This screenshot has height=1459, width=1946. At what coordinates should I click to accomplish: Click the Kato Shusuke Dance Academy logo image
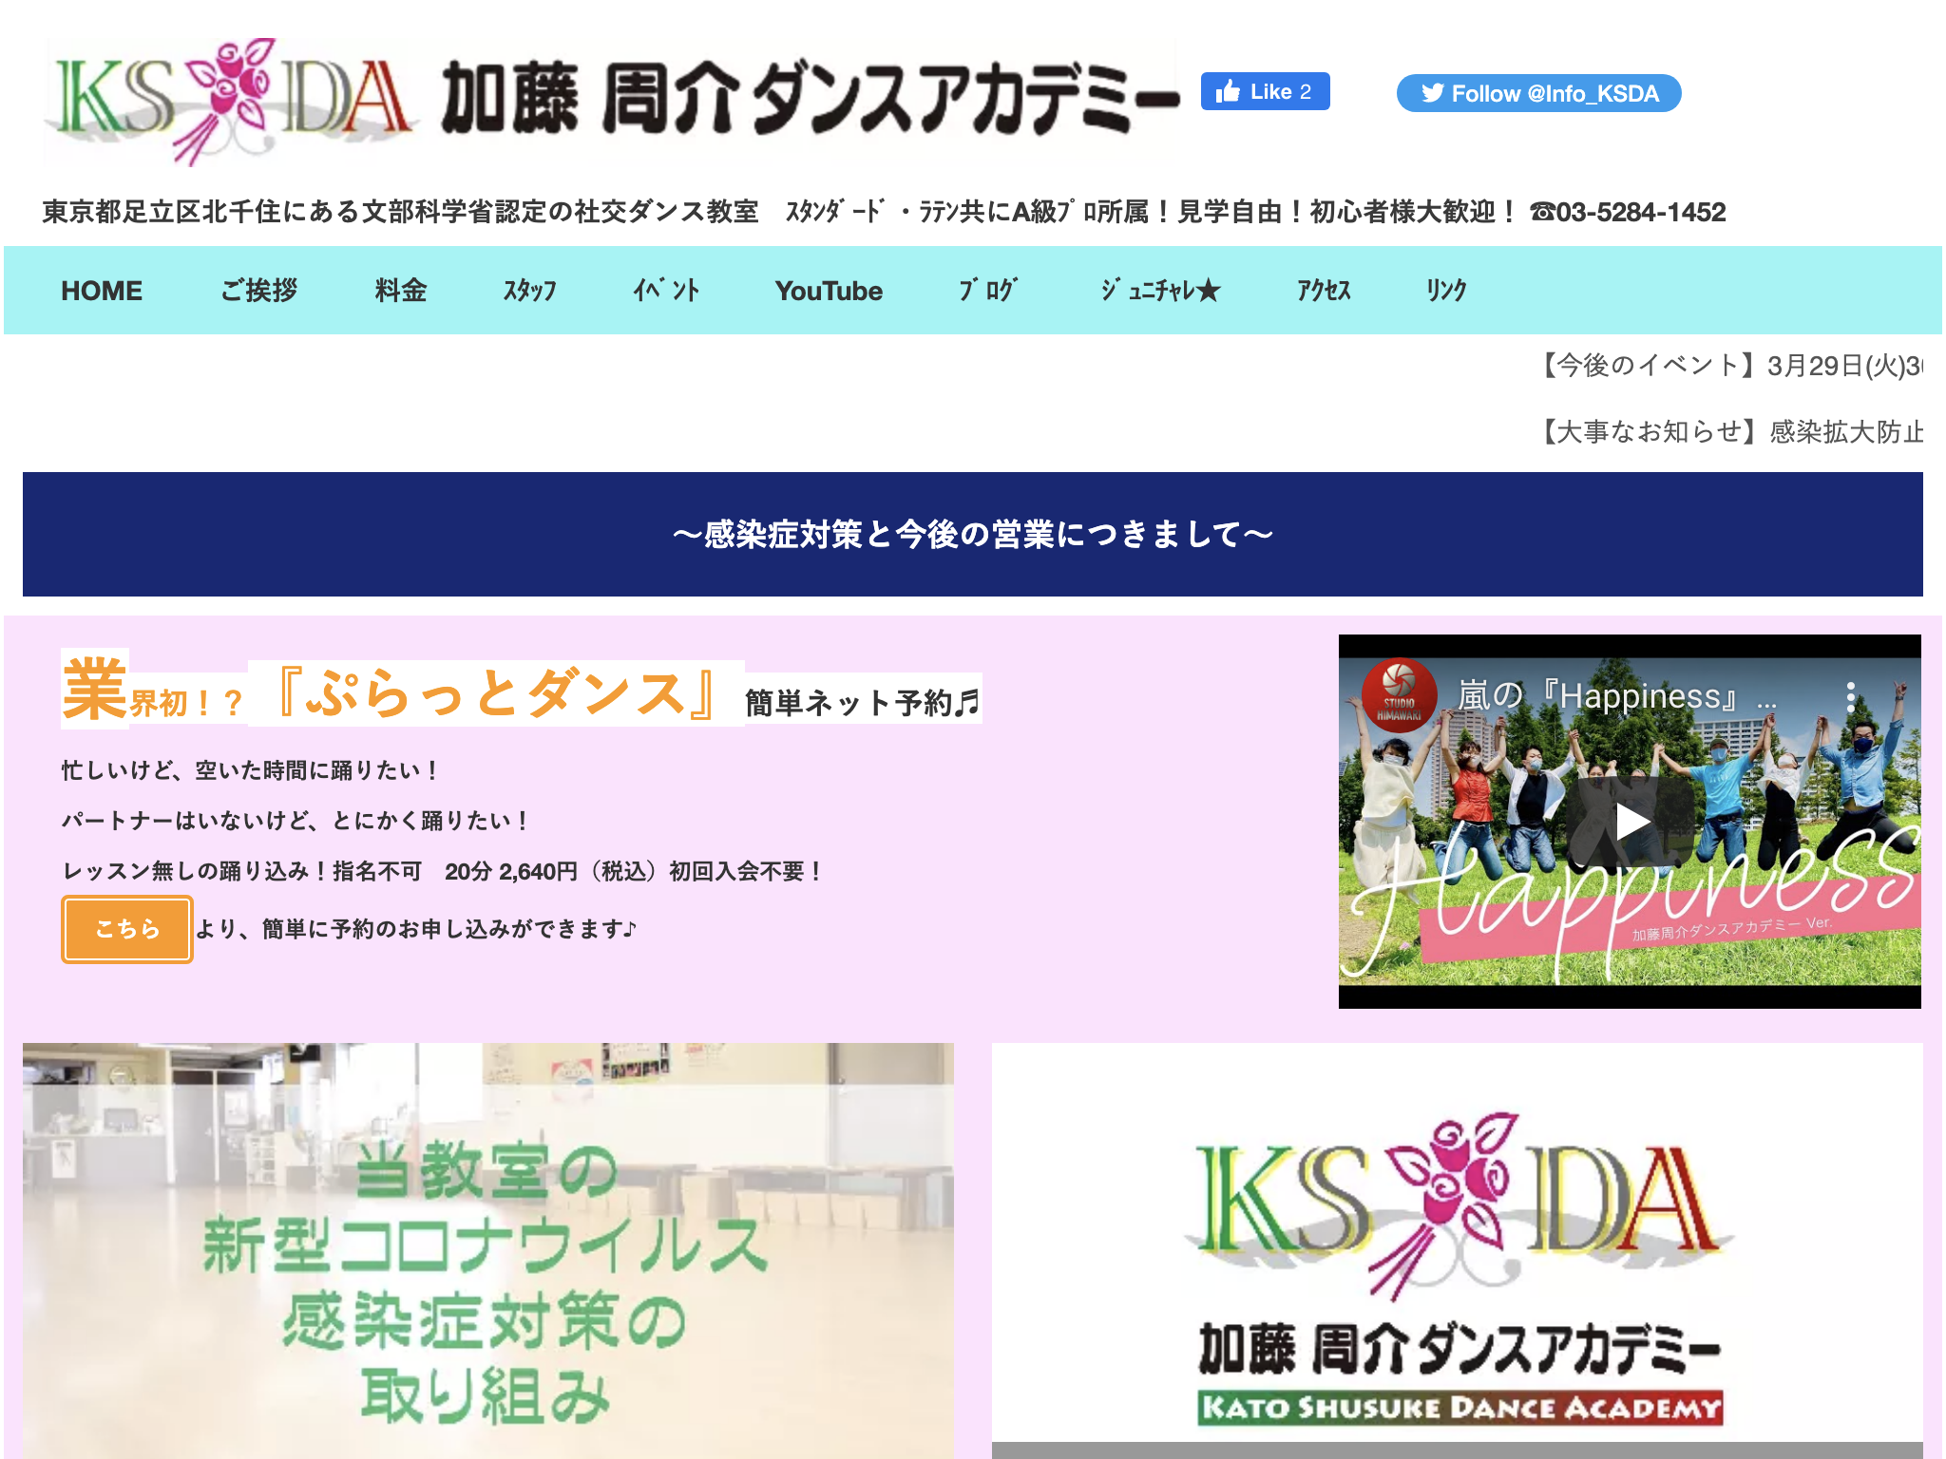[x=1457, y=1254]
